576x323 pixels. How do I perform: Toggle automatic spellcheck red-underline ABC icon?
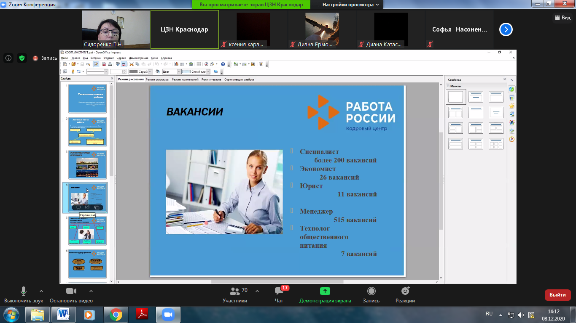click(x=124, y=64)
